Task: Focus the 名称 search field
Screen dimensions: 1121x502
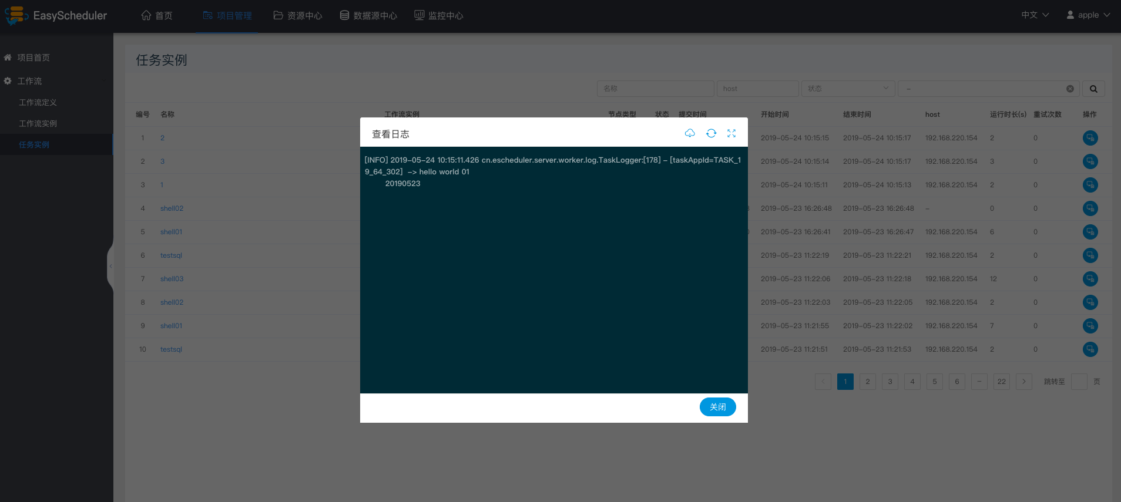Action: coord(655,89)
